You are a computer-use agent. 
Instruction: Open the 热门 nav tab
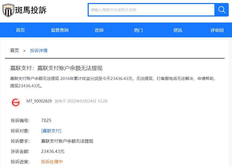click(x=138, y=30)
